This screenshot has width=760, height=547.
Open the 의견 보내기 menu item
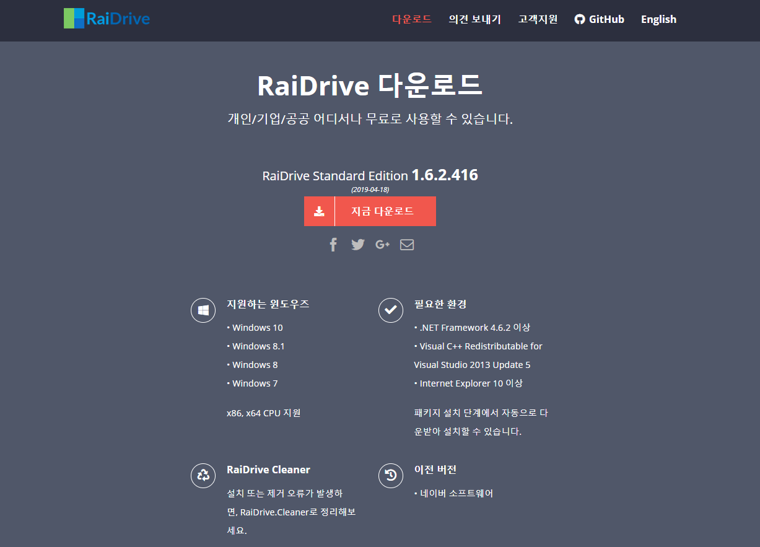coord(475,19)
